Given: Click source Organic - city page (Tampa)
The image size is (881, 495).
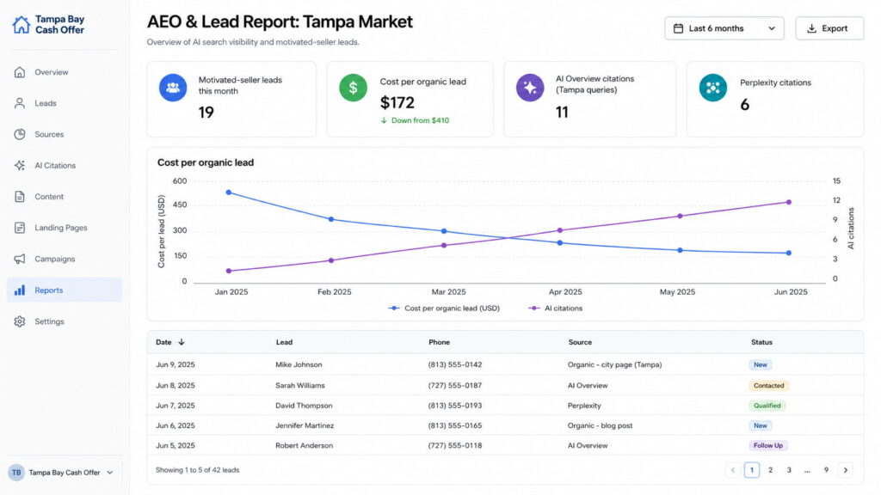Looking at the screenshot, I should [x=614, y=364].
